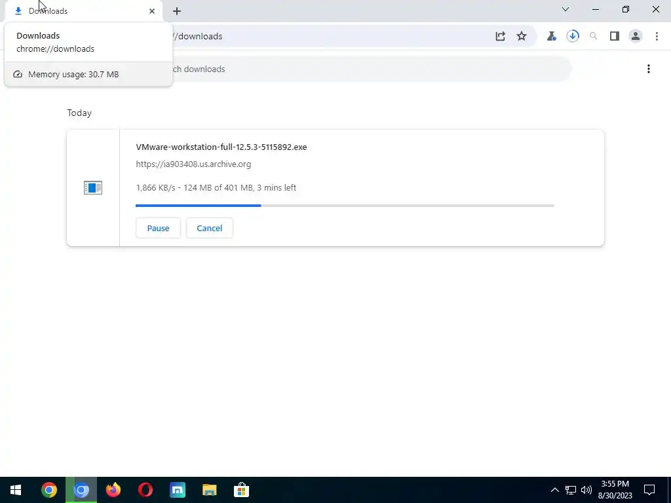The height and width of the screenshot is (503, 671).
Task: Open Microsoft Store from taskbar
Action: pos(241,490)
